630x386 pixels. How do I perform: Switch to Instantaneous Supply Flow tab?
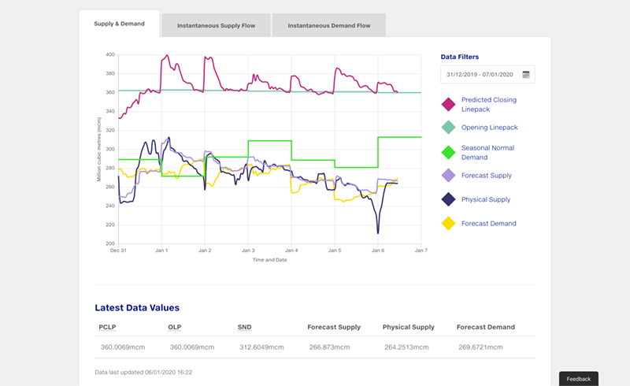coord(216,25)
